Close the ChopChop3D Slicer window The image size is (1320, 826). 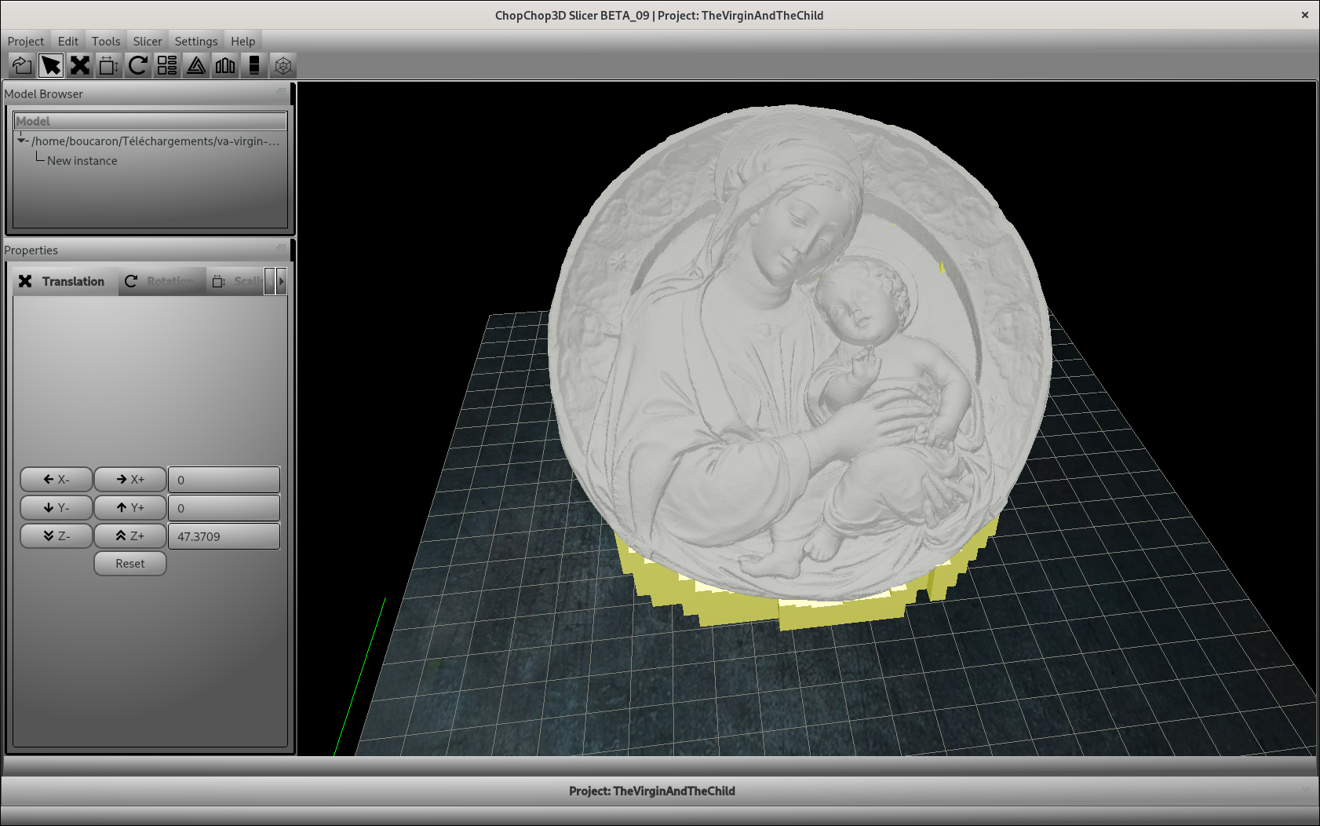coord(1305,15)
